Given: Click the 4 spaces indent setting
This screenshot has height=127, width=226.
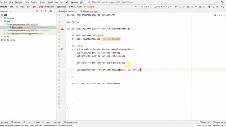Looking at the screenshot, I should tap(216, 126).
